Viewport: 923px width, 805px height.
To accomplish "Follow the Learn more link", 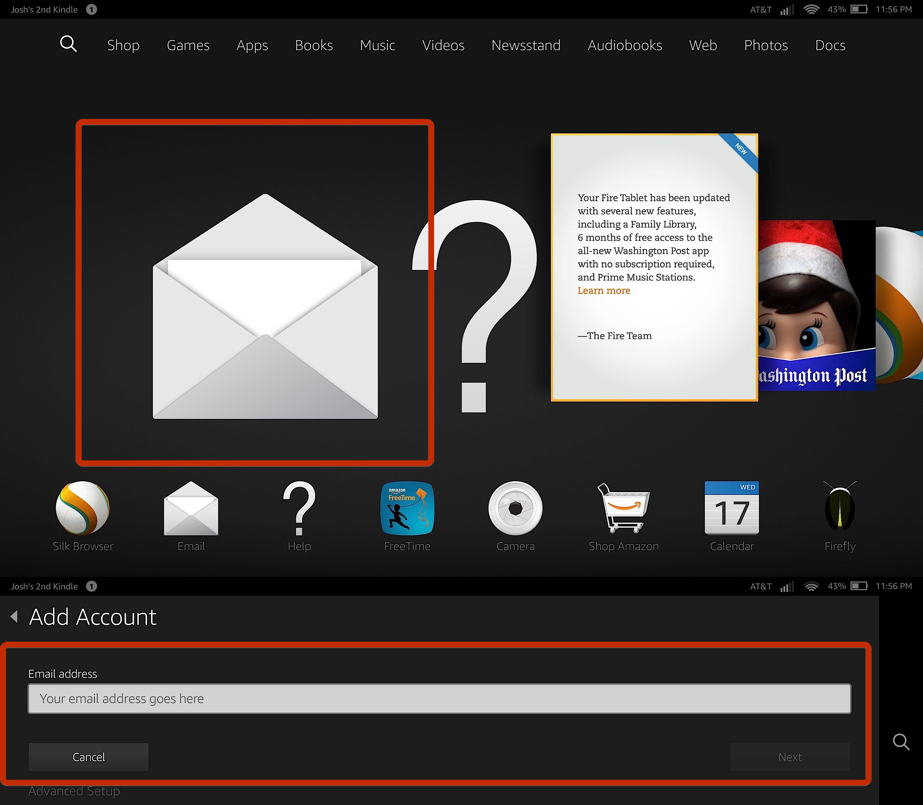I will coord(604,291).
